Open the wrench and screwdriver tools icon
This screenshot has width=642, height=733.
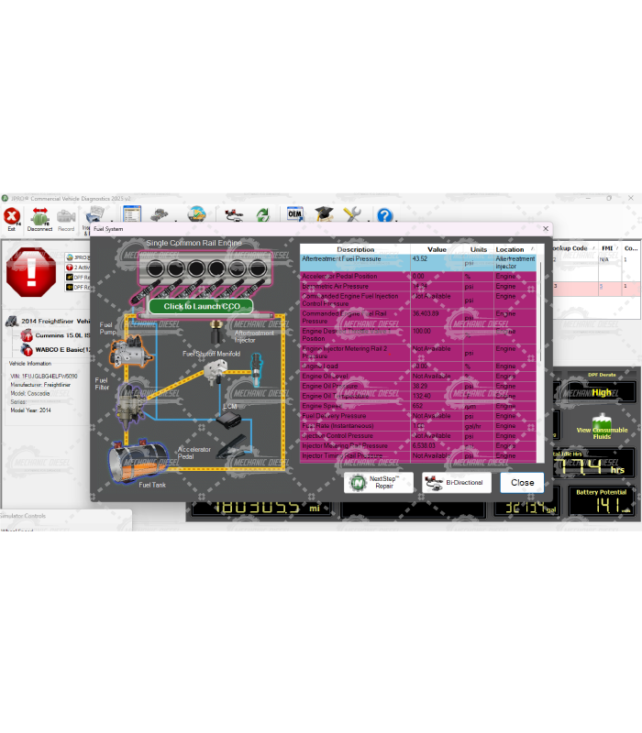point(353,214)
